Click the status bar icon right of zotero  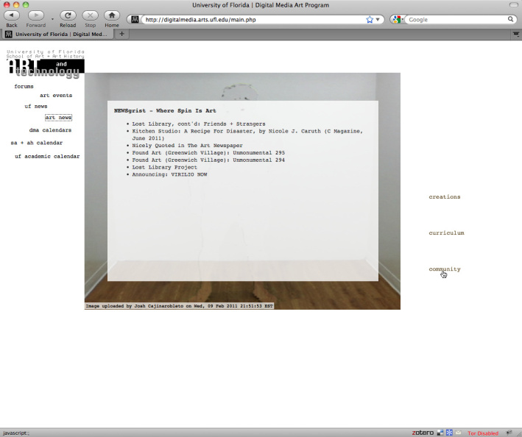[x=440, y=433]
